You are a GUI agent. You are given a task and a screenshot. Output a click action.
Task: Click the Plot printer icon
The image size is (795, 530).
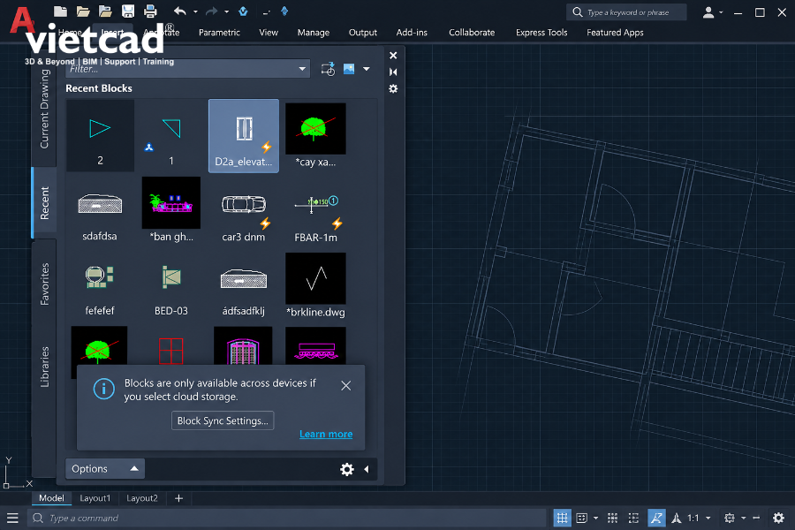tap(150, 11)
